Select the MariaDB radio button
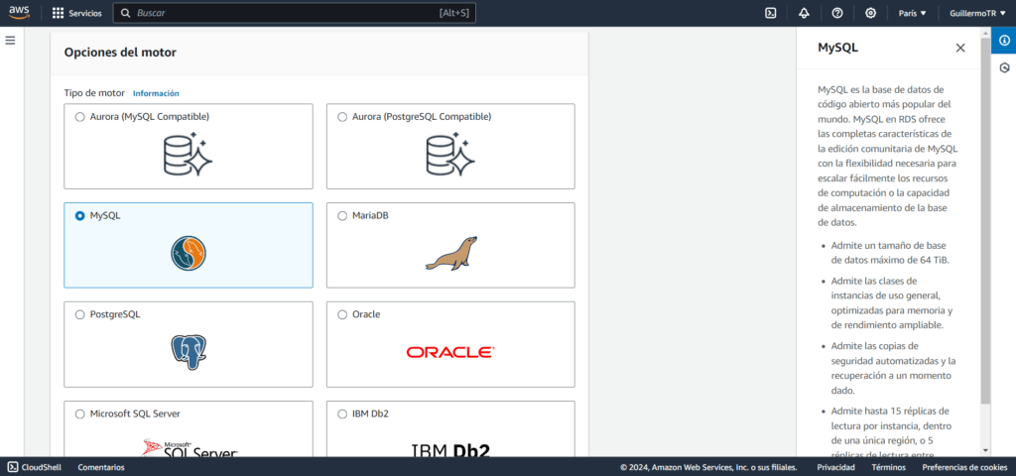The width and height of the screenshot is (1016, 476). tap(342, 216)
